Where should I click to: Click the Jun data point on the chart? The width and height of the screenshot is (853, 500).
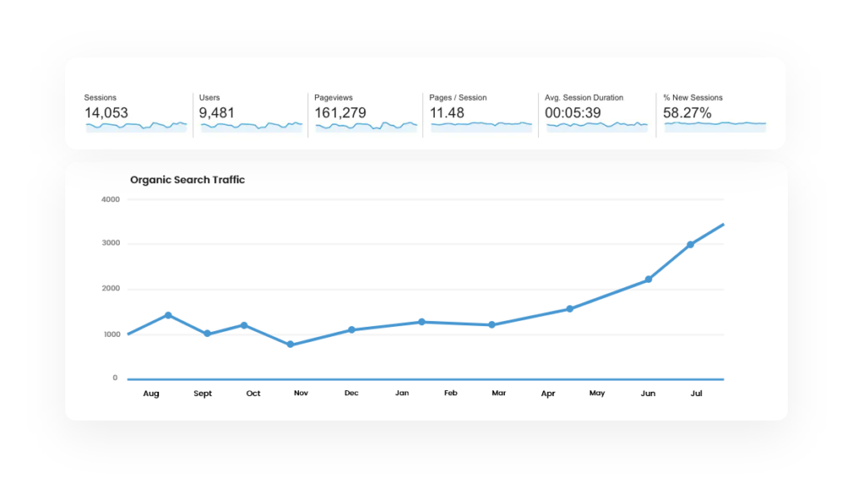(x=647, y=280)
